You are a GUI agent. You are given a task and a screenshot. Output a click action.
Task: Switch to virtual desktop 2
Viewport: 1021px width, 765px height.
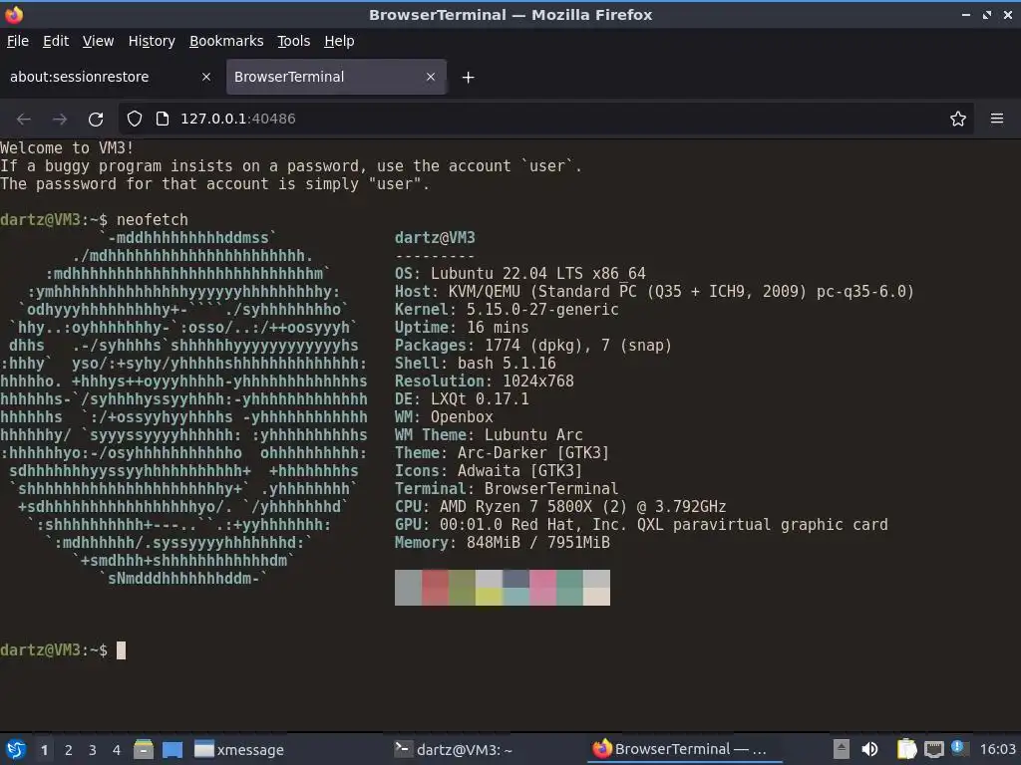tap(69, 750)
